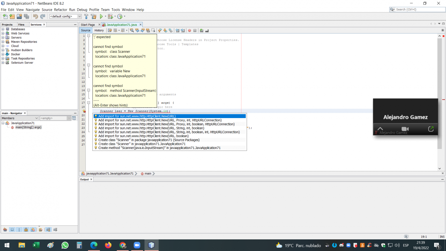This screenshot has height=251, width=446.
Task: Start Macro Recording with the red circle
Action: click(x=189, y=30)
